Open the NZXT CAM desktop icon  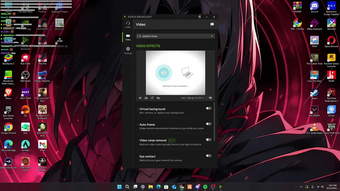pos(25,94)
